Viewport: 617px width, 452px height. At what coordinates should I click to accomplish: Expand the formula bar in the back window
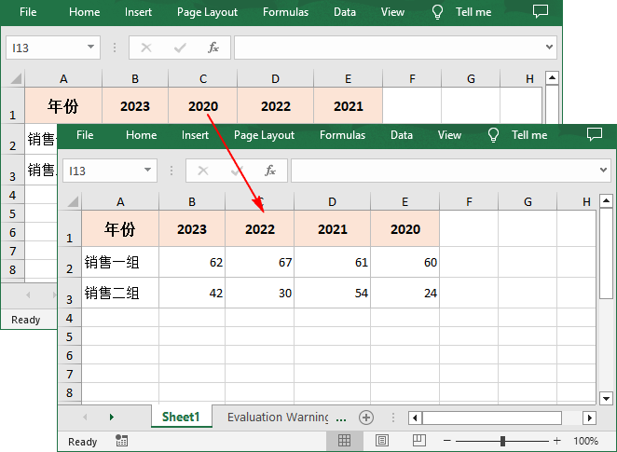[x=550, y=47]
